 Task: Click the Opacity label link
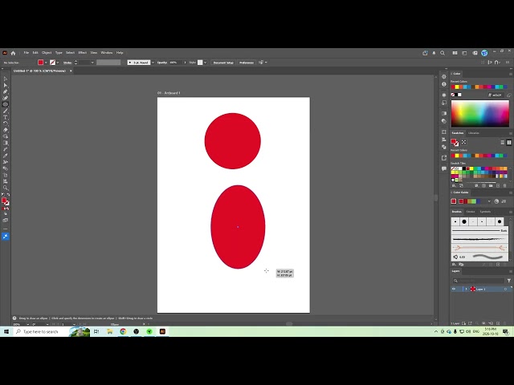click(162, 63)
